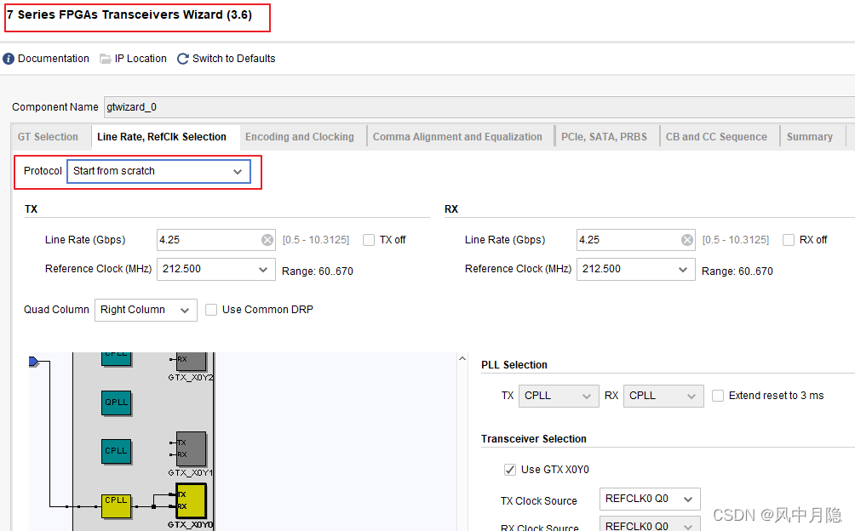
Task: Toggle Extend reset to 3 ms
Action: pyautogui.click(x=718, y=396)
